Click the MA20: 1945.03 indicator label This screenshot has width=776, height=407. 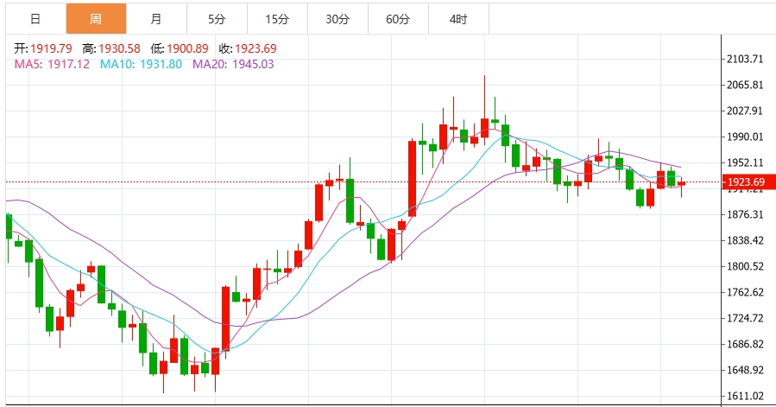coord(233,64)
